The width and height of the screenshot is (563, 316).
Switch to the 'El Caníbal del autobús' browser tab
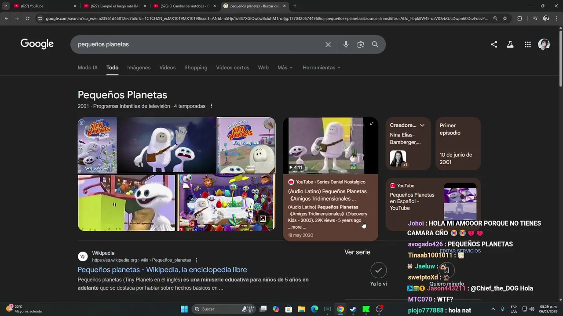point(185,6)
